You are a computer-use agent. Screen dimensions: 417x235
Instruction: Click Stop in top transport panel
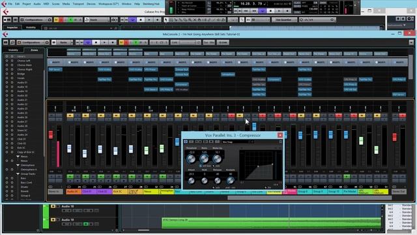(270, 11)
